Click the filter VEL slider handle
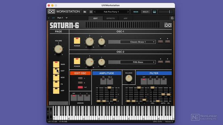This screenshot has width=223, height=125. point(168,94)
